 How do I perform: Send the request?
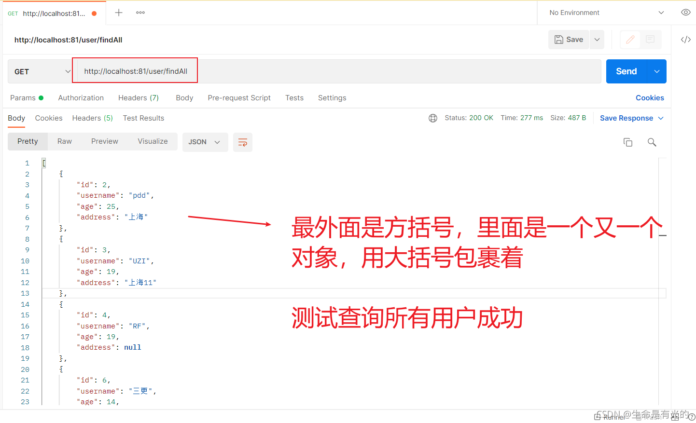[x=626, y=71]
